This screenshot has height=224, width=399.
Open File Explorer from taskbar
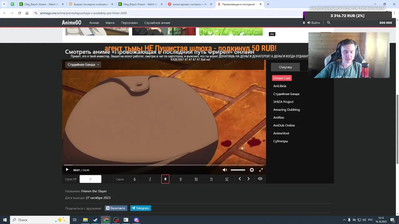85,220
